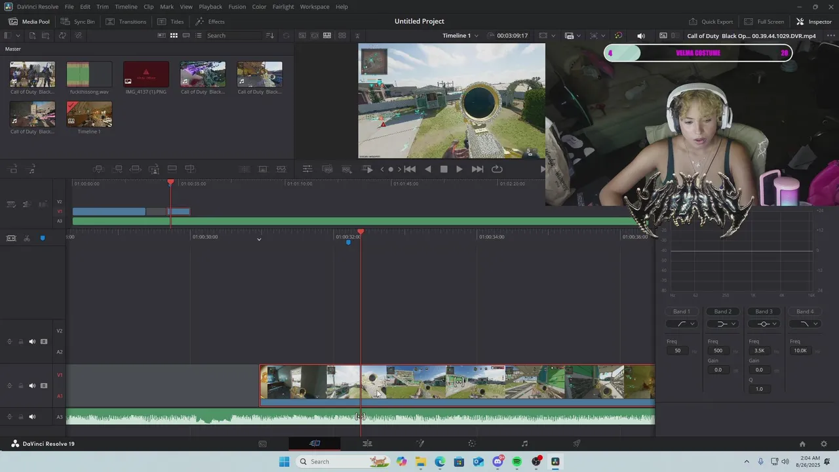Click the 00:03:09:17 timecode field
Viewport: 839px width, 472px height.
point(512,35)
